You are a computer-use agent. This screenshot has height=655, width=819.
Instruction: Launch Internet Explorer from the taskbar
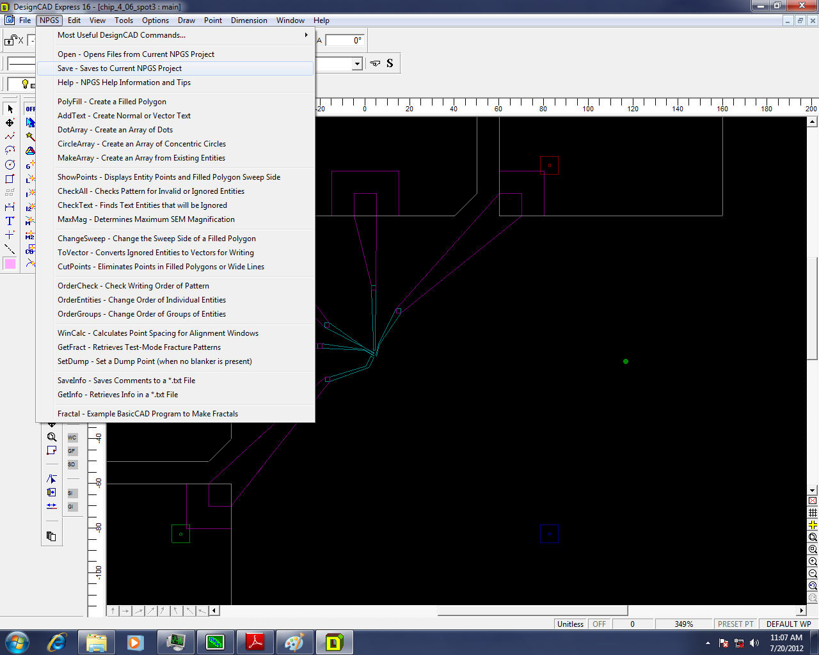click(57, 642)
